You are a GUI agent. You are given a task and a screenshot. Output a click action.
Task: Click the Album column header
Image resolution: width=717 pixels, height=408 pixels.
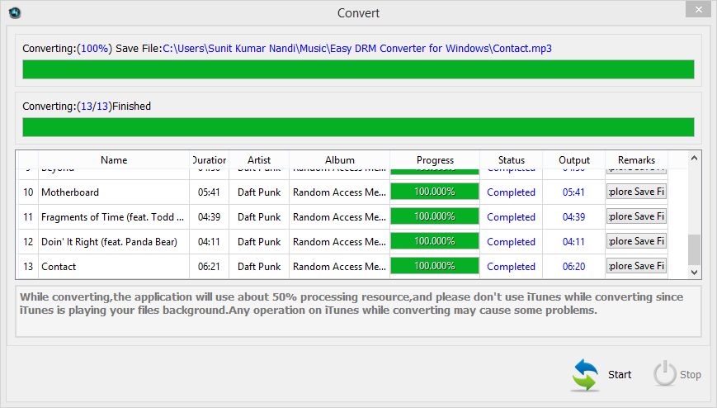tap(339, 160)
